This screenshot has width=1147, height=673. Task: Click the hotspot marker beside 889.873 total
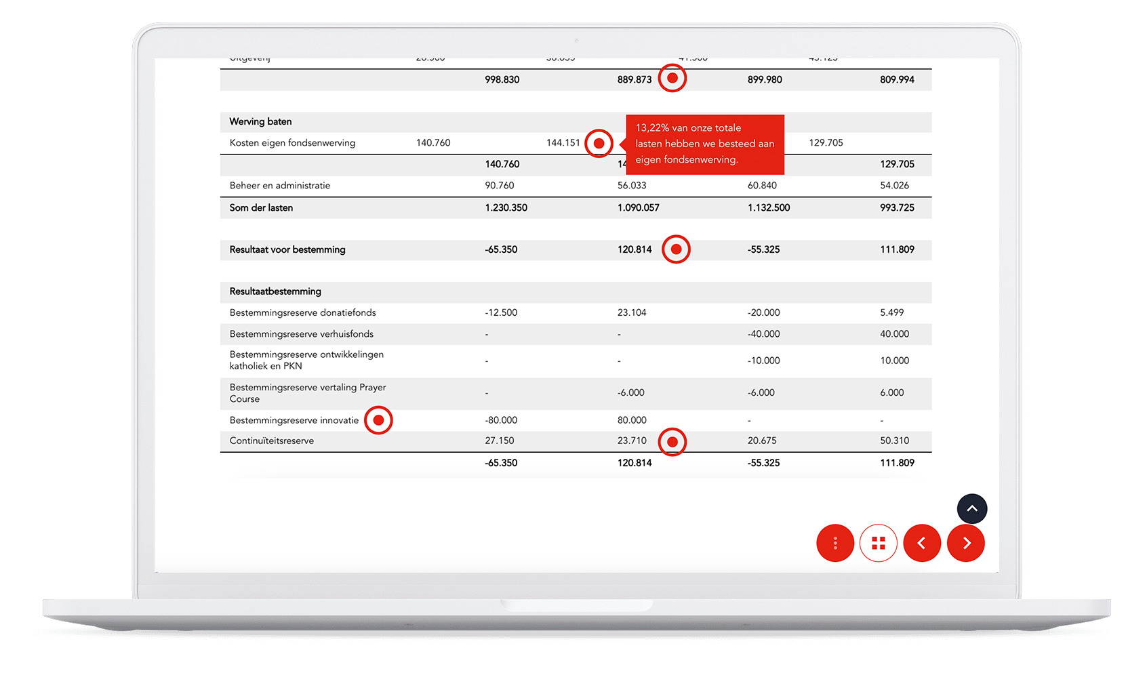(x=672, y=79)
